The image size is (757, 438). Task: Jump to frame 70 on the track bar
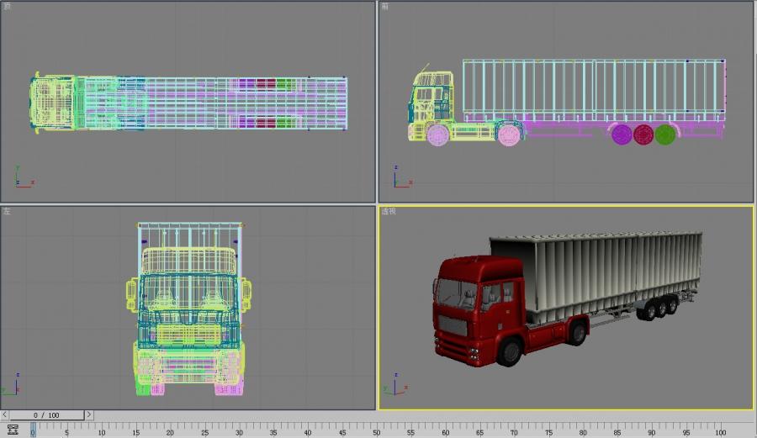click(x=514, y=432)
